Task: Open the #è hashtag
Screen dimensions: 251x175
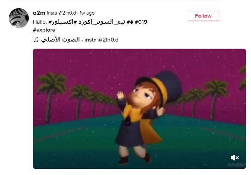Action: [130, 22]
